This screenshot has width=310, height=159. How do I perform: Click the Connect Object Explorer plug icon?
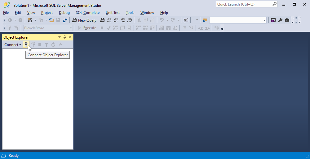tap(26, 45)
